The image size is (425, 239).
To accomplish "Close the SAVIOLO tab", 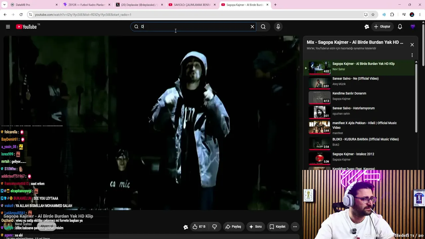I will tap(214, 5).
